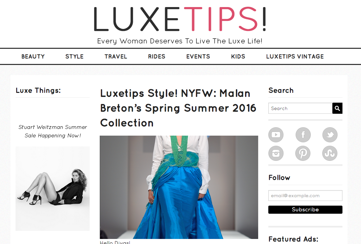Viewport: 361px width, 244px height.
Task: Open the Kids menu section
Action: tap(238, 57)
